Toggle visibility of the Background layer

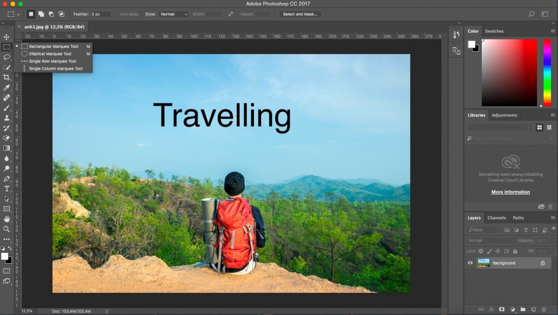click(470, 263)
